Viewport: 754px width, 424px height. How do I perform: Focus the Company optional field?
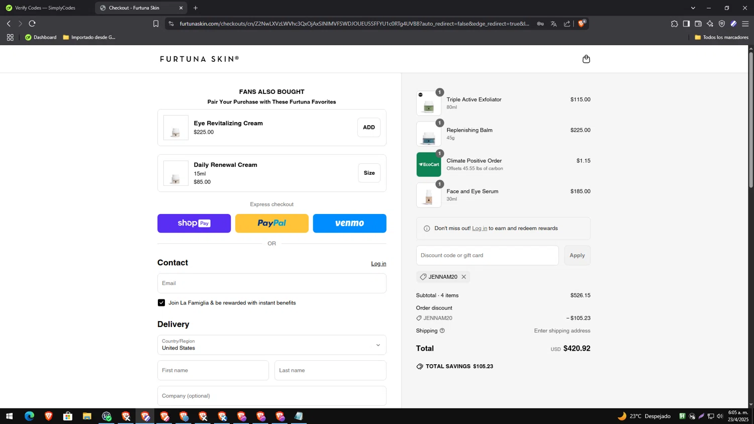pyautogui.click(x=272, y=396)
